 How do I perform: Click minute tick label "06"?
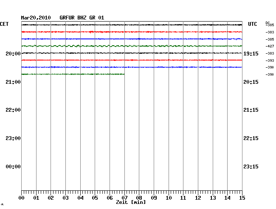point(110,198)
